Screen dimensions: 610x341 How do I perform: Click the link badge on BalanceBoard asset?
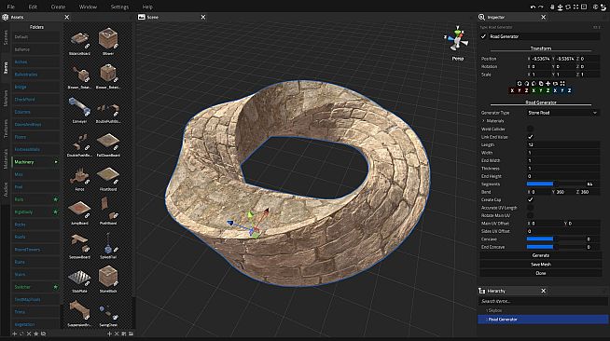87,46
